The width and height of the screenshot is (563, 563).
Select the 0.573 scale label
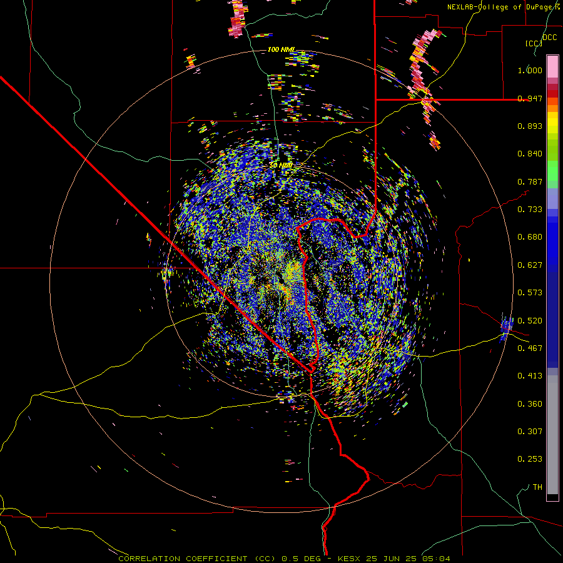pyautogui.click(x=530, y=293)
